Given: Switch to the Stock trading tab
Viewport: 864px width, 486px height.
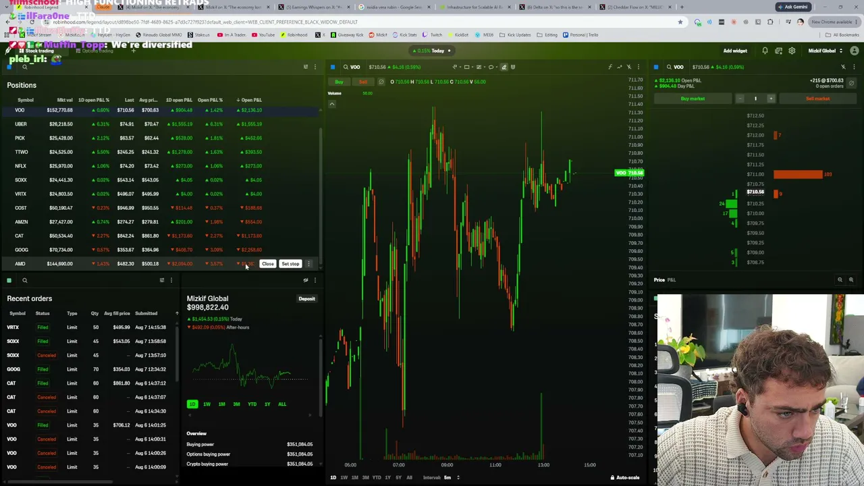Looking at the screenshot, I should tap(37, 51).
